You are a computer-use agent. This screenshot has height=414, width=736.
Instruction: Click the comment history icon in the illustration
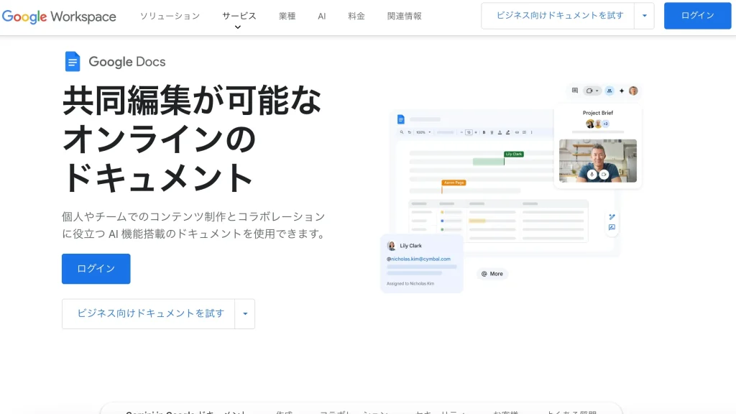pyautogui.click(x=574, y=91)
